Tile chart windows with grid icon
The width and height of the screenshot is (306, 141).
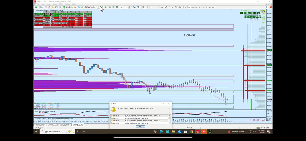click(x=117, y=7)
